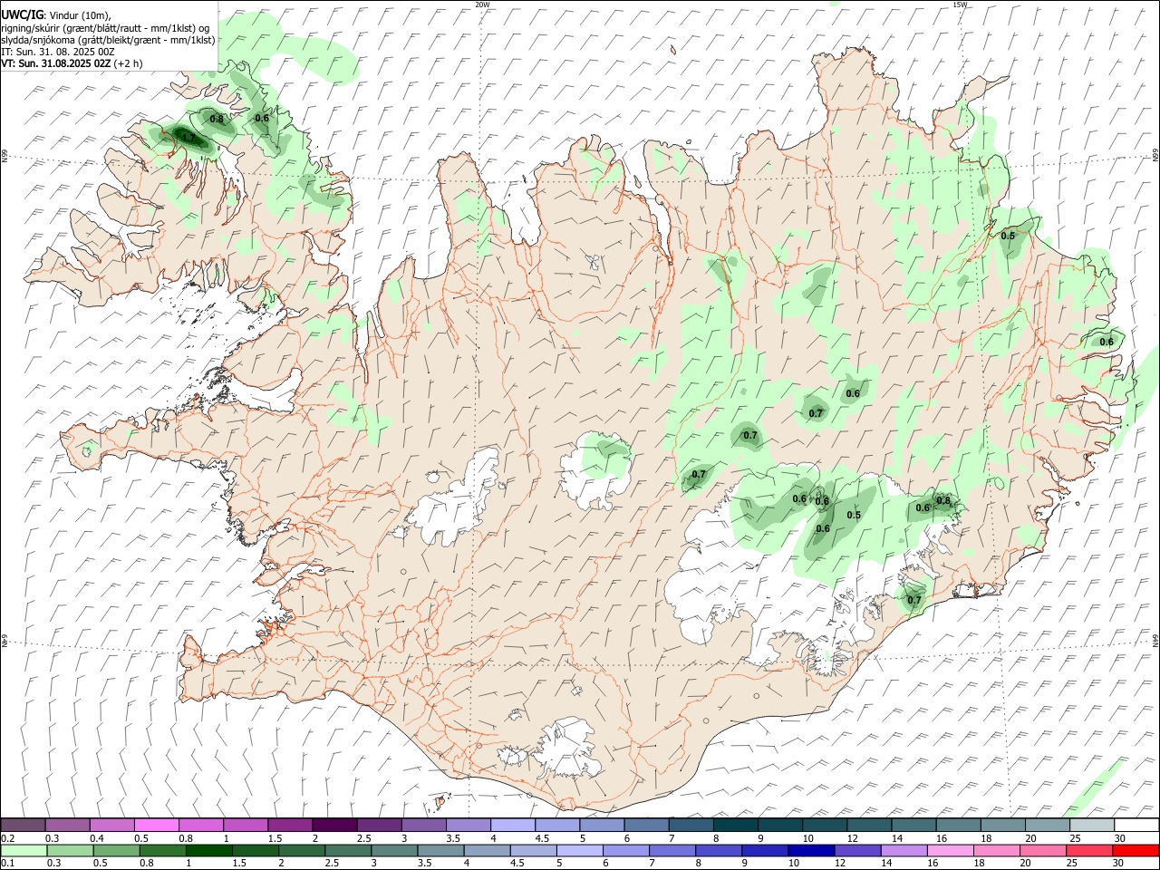Screen dimensions: 1160x870
Task: Click the bright magenta 0.5 swatch on snow scale
Action: 156,825
